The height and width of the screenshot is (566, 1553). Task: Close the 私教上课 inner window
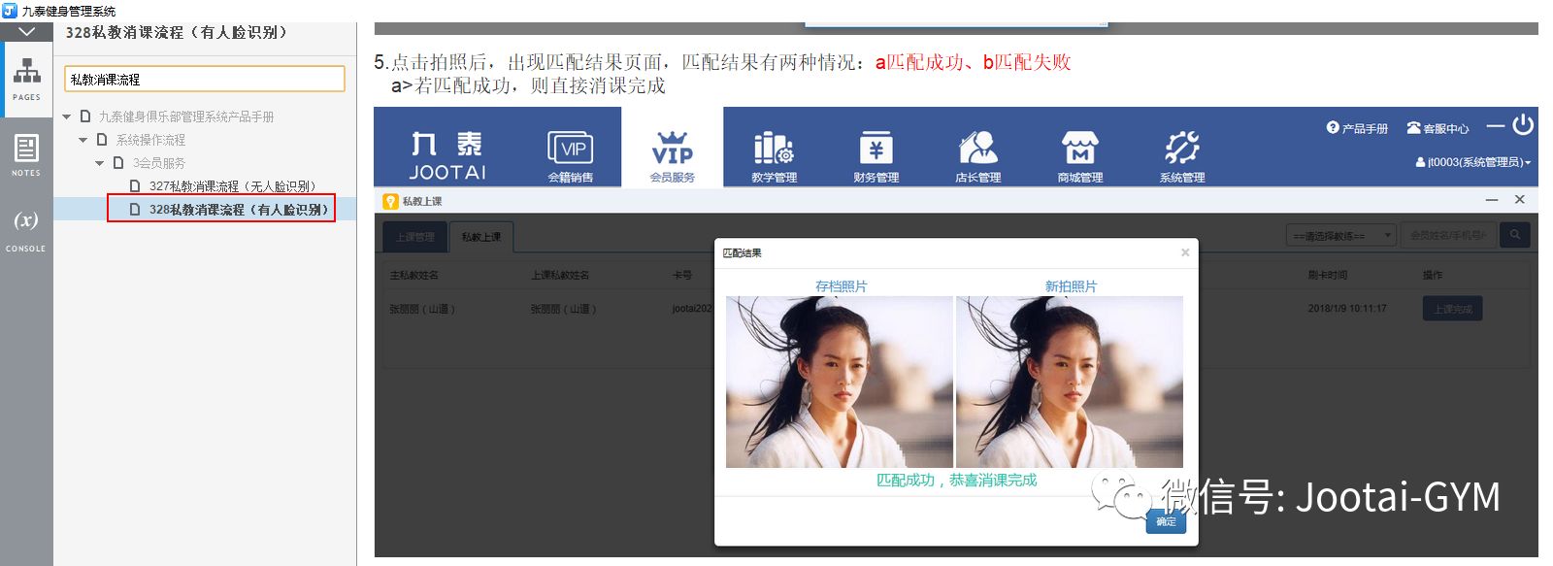click(x=1520, y=199)
